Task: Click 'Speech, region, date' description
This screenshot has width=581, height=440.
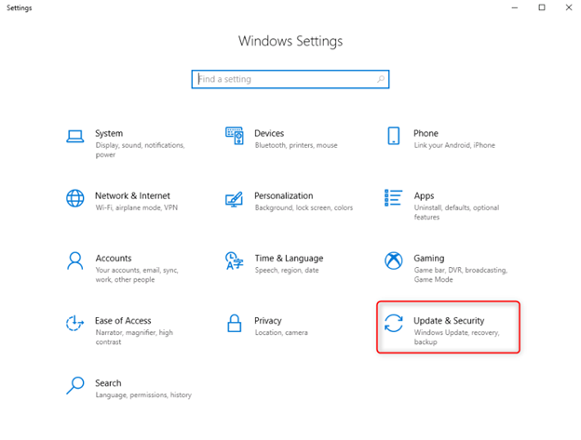Action: click(x=287, y=270)
